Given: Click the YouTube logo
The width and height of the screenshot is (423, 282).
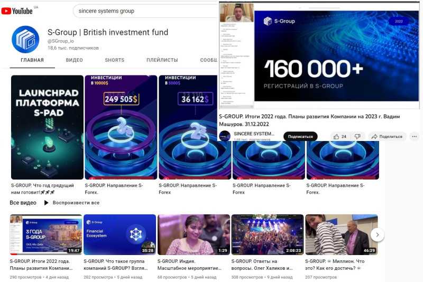Looking at the screenshot, I should tap(17, 11).
